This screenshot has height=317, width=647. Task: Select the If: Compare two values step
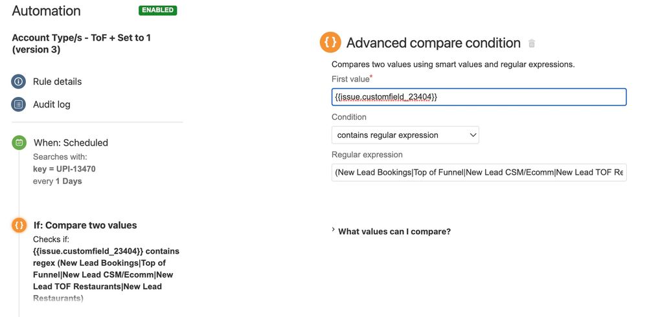coord(85,226)
